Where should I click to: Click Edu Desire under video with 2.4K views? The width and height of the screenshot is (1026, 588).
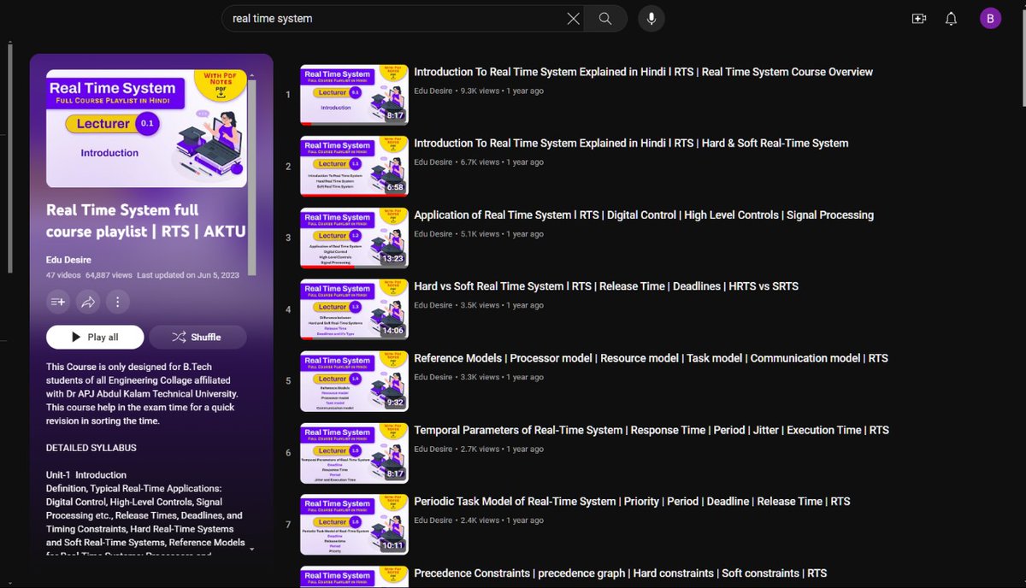point(433,520)
